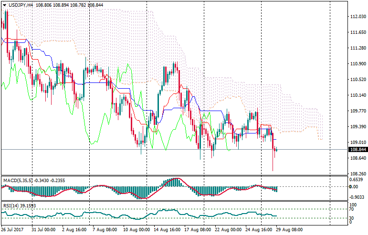
Task: Open the dropdown arrow beside USDJPY,H4
Action: pos(4,5)
